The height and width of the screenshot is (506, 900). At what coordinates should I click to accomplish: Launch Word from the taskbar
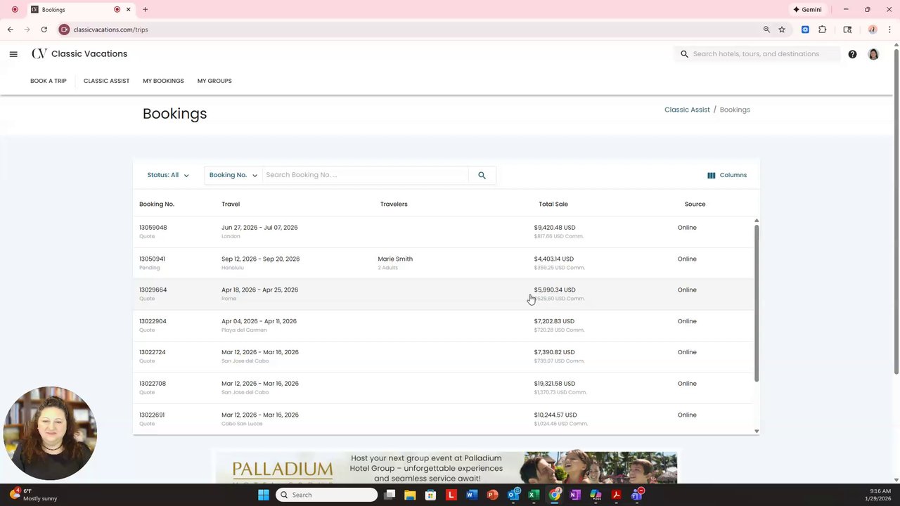coord(472,495)
